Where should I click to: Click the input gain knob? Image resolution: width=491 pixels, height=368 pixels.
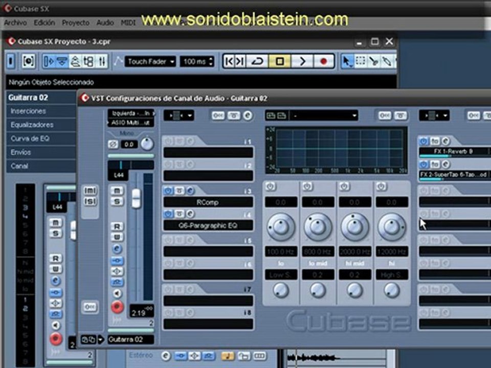(147, 144)
